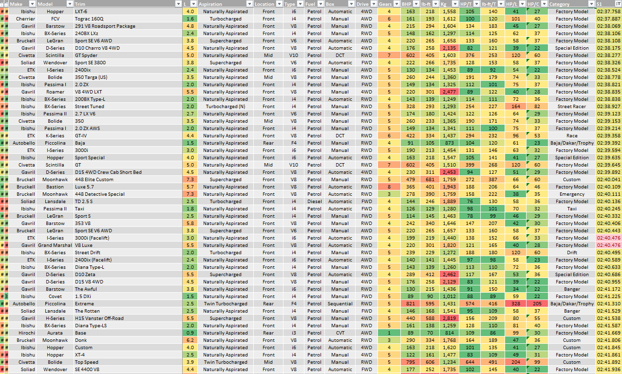622x374 pixels.
Task: Select the Sport SE 3800 trim cell
Action: (x=128, y=62)
